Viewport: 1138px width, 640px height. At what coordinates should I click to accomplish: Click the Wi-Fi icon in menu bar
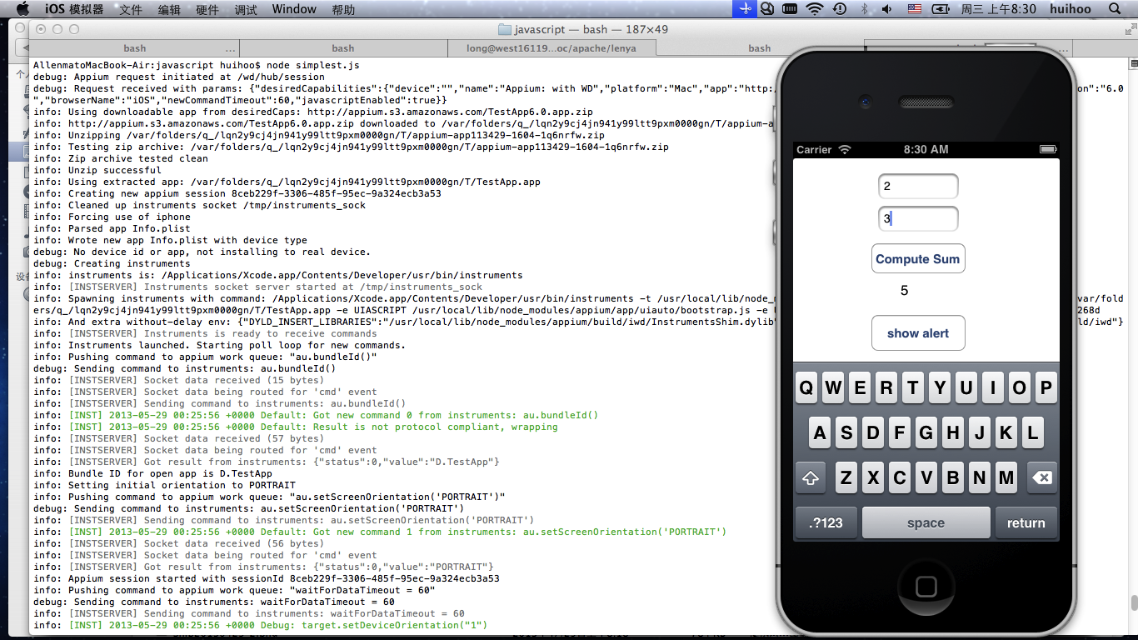pos(814,9)
